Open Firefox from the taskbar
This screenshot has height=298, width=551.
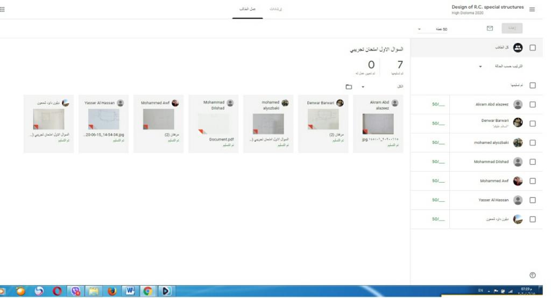112,291
